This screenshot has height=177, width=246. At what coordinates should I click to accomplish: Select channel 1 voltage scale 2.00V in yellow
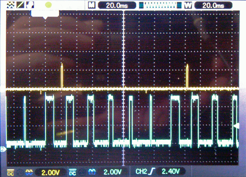(x=49, y=172)
